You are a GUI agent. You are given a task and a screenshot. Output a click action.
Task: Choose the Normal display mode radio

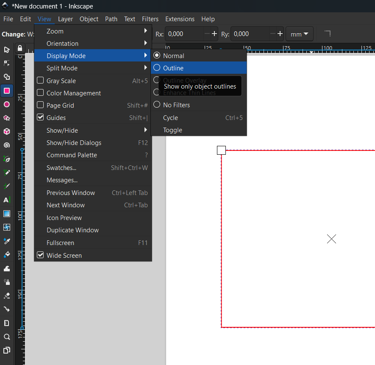point(157,55)
